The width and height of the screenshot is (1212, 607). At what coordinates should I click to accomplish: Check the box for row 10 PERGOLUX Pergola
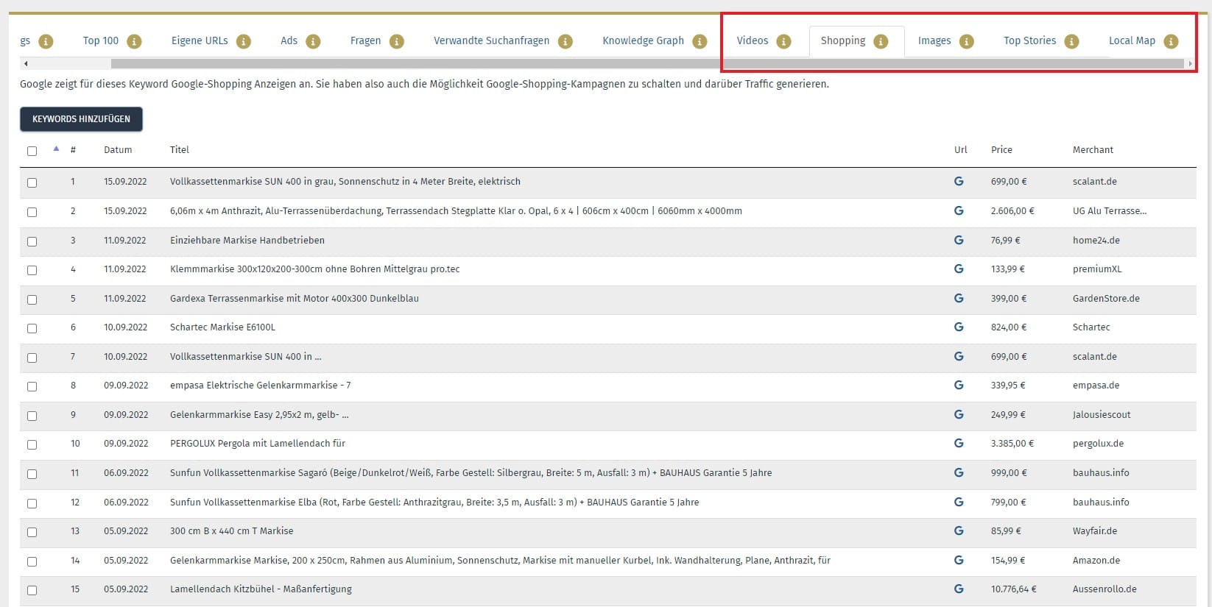[32, 444]
